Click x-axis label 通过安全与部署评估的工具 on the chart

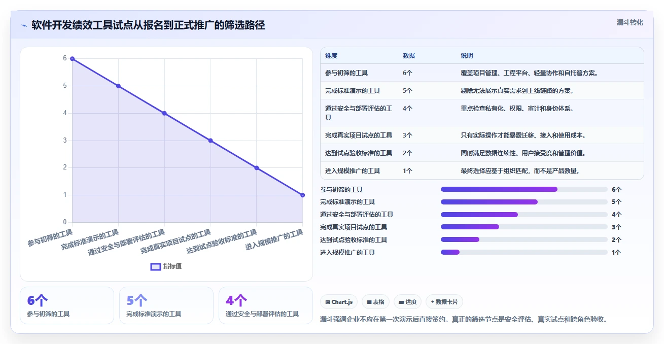126,242
